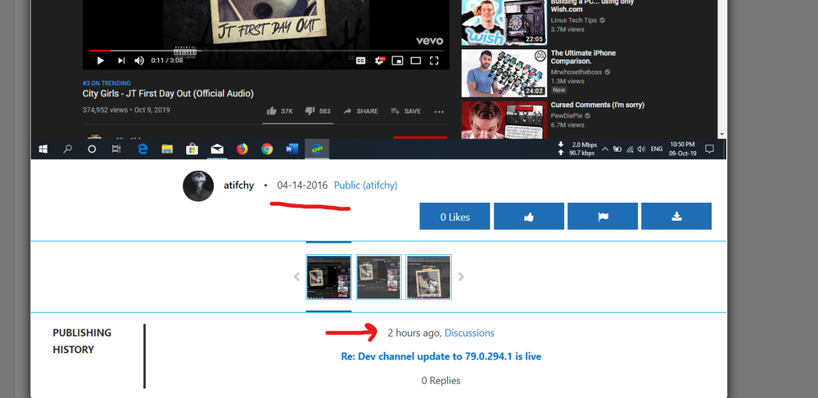Click the play button in video player

coord(101,61)
